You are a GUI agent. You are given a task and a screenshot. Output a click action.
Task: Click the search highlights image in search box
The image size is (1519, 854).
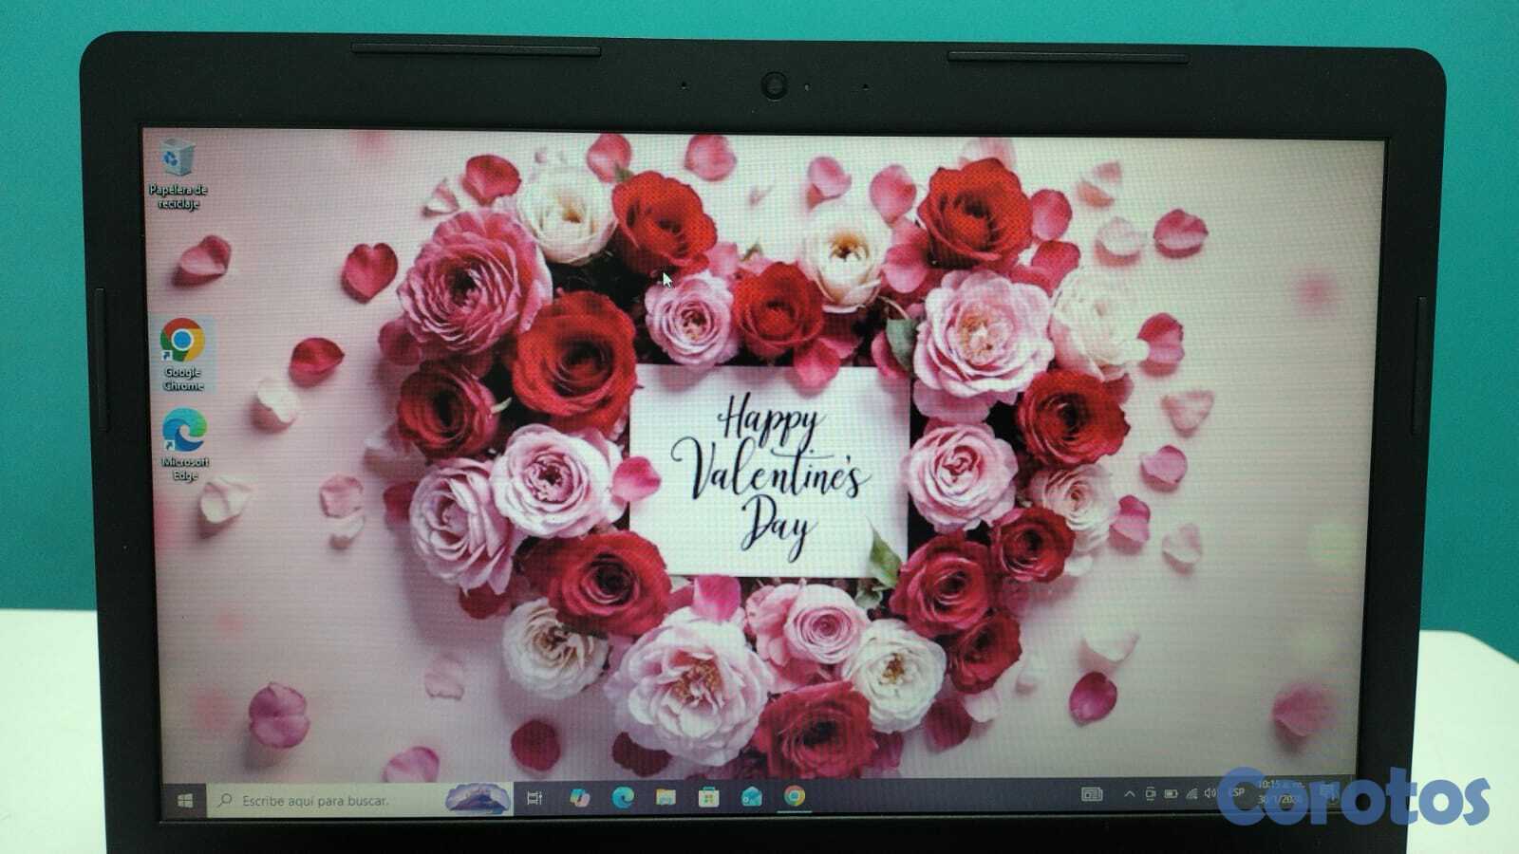(478, 799)
